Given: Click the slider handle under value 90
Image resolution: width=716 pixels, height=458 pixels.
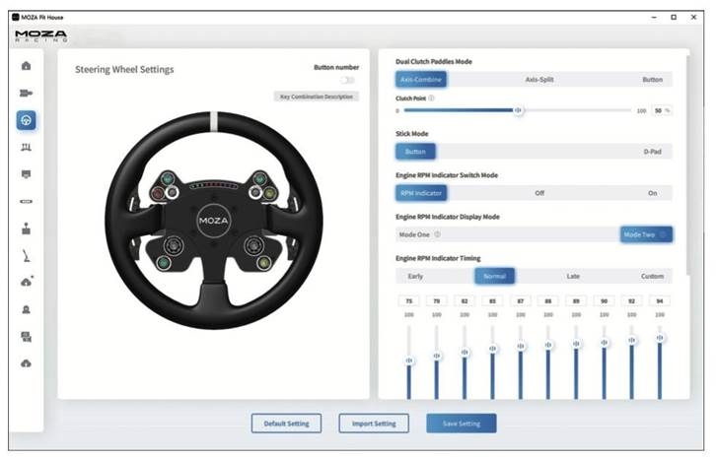Looking at the screenshot, I should click(x=605, y=342).
